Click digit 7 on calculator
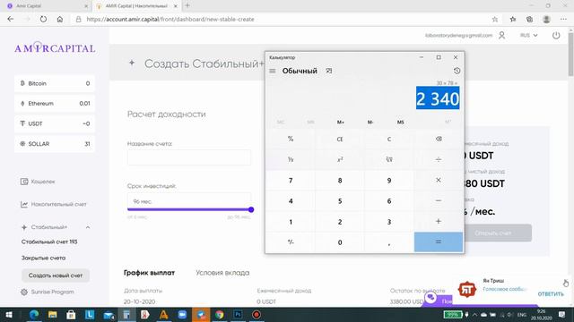574x322 pixels. tap(291, 181)
